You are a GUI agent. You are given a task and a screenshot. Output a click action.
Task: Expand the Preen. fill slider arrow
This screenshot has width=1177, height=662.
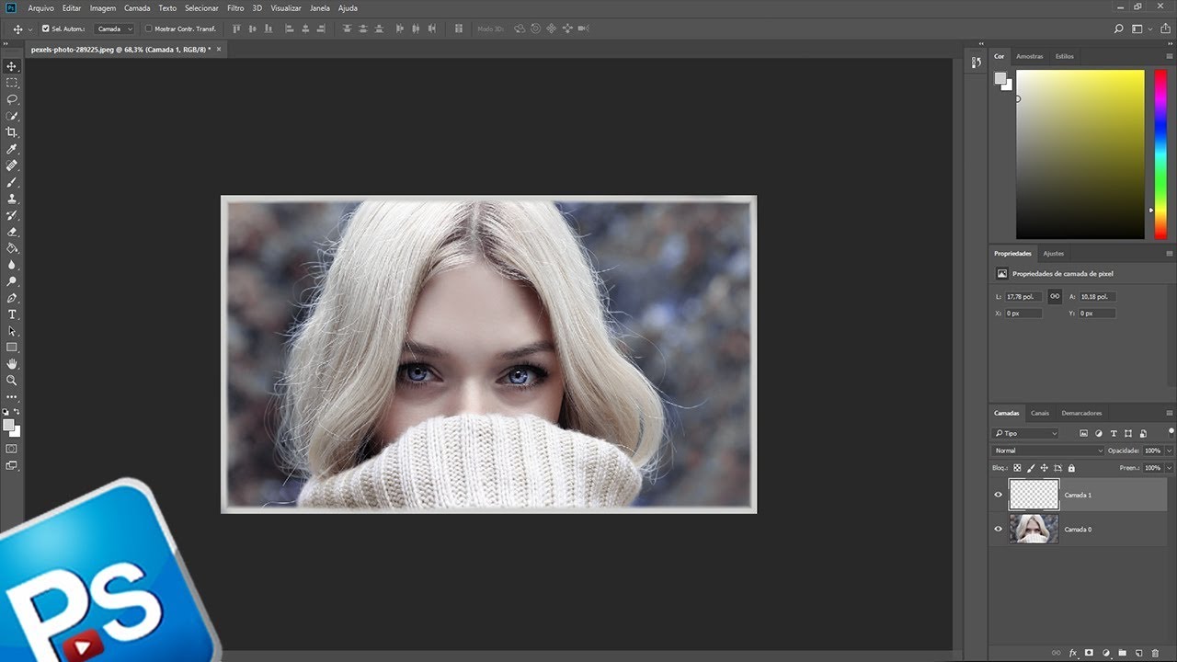point(1169,468)
